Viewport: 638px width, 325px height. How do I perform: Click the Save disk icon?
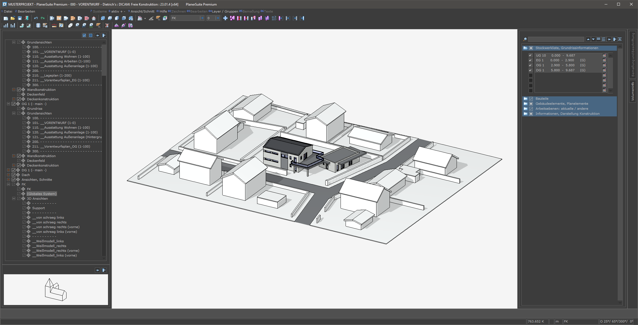(19, 18)
